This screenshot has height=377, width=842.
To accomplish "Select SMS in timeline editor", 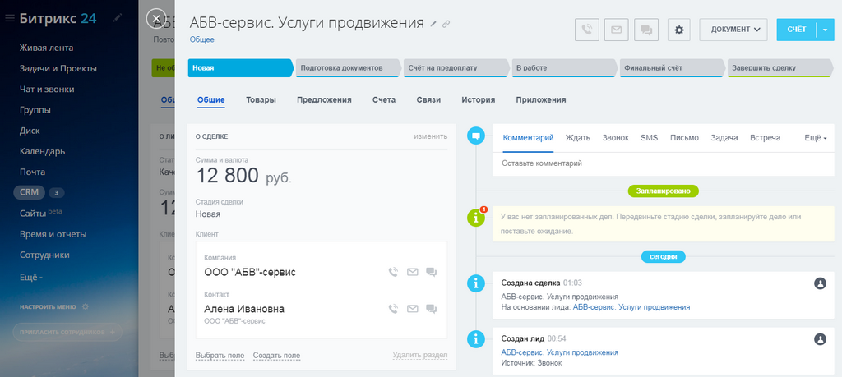I will (x=650, y=138).
